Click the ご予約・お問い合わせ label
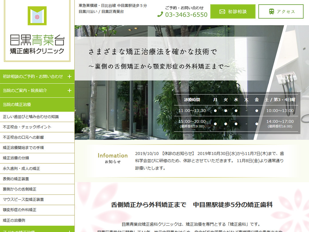Screen dimensions: 309x232 184,8
